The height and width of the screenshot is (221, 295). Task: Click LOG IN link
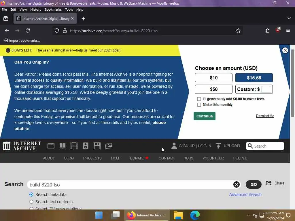click(x=205, y=146)
